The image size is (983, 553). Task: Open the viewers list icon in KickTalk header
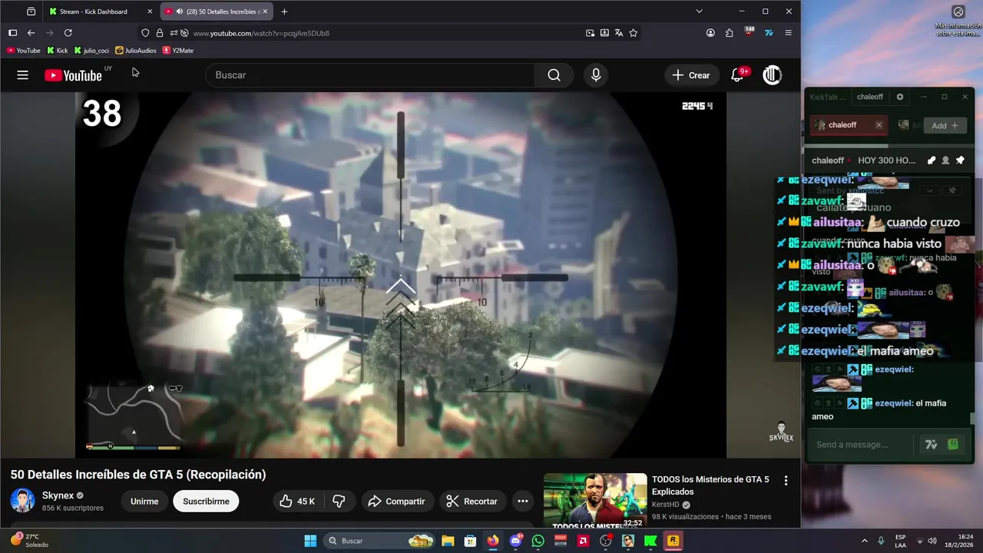(x=945, y=161)
